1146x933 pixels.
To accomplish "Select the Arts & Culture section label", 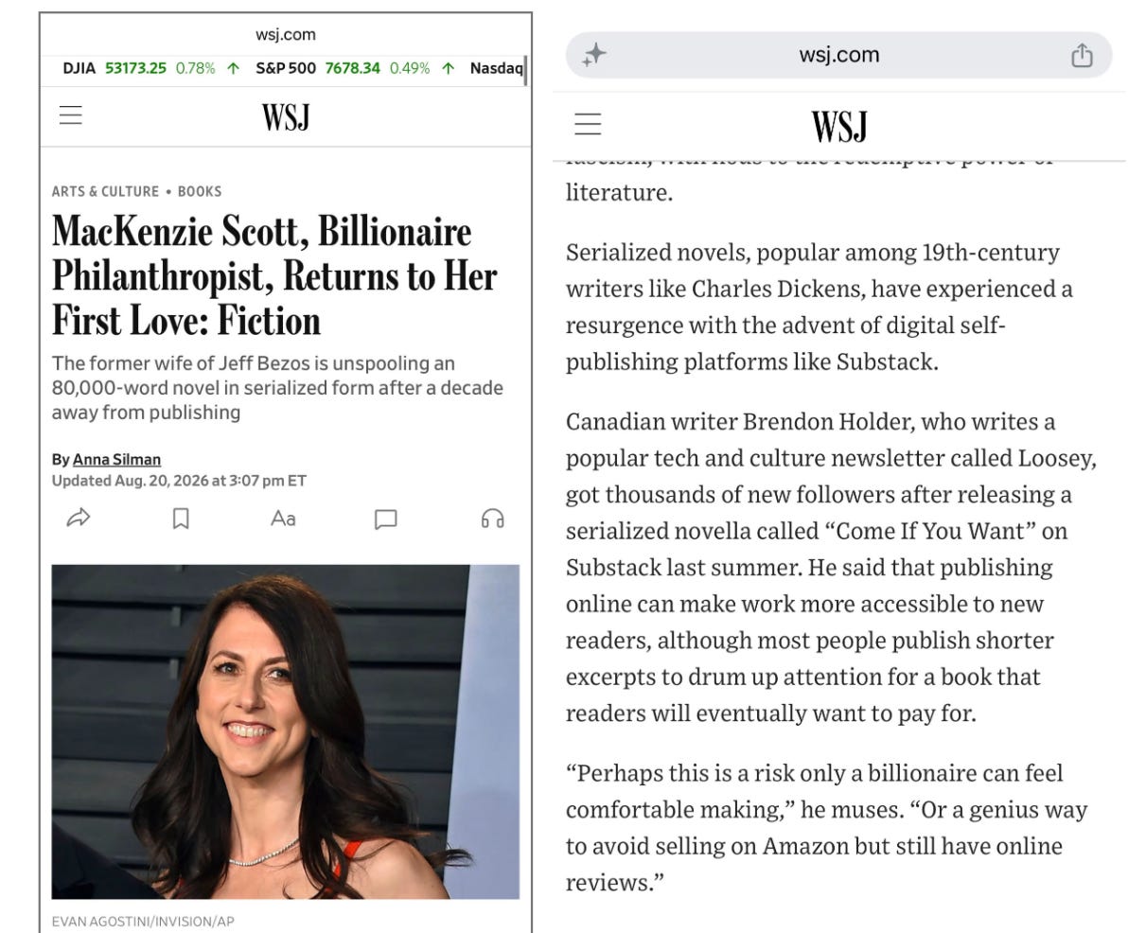I will pos(105,191).
